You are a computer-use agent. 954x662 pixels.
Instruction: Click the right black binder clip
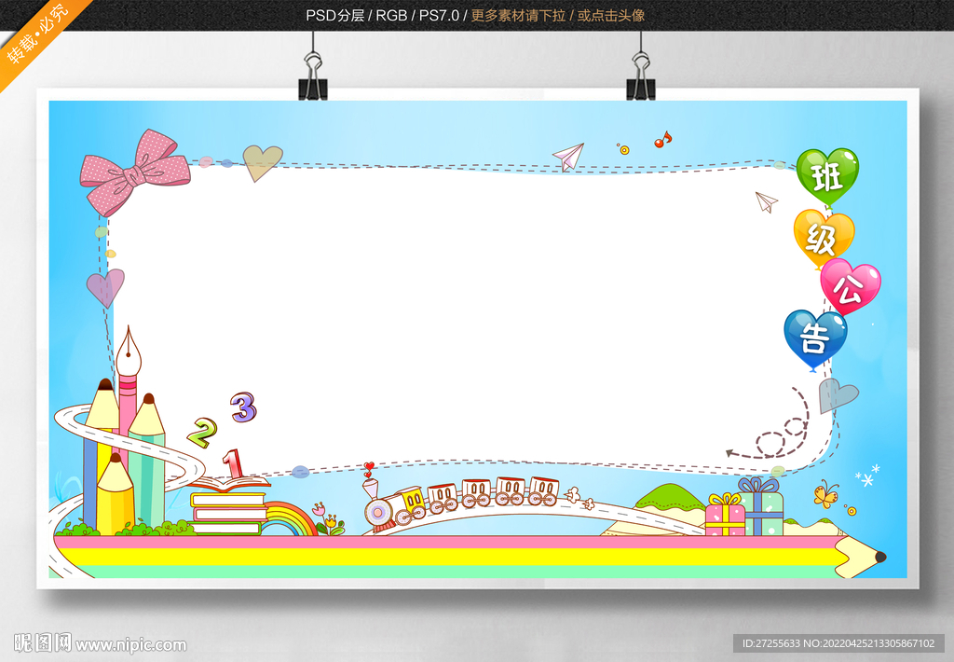pyautogui.click(x=641, y=76)
